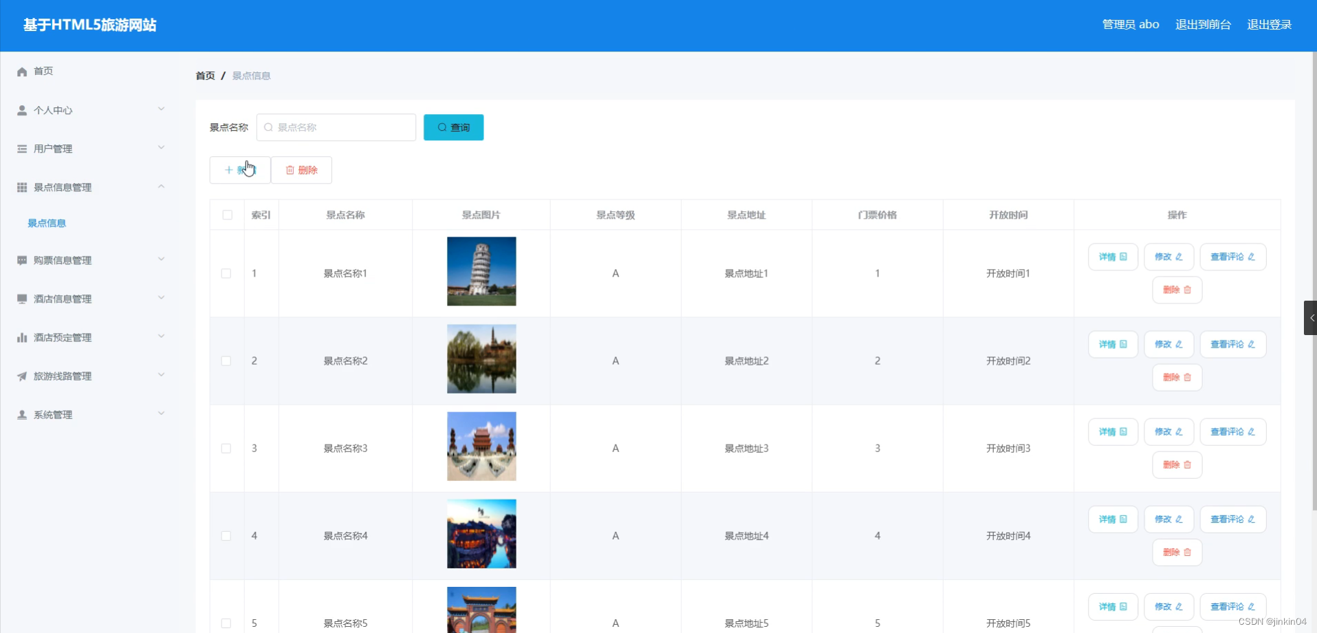Image resolution: width=1317 pixels, height=633 pixels.
Task: Delete row 景点名称4 with 删除
Action: point(1177,552)
